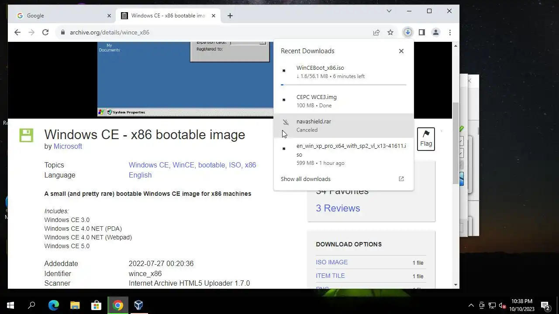This screenshot has width=559, height=314.
Task: Click the open-in-new-tab icon beside Show all downloads
Action: [401, 179]
